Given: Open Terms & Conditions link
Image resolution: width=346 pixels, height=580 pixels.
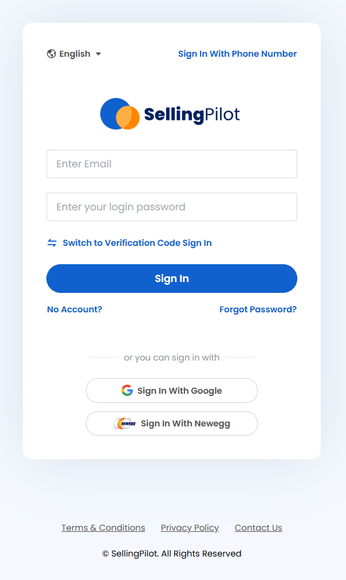Looking at the screenshot, I should [x=104, y=528].
